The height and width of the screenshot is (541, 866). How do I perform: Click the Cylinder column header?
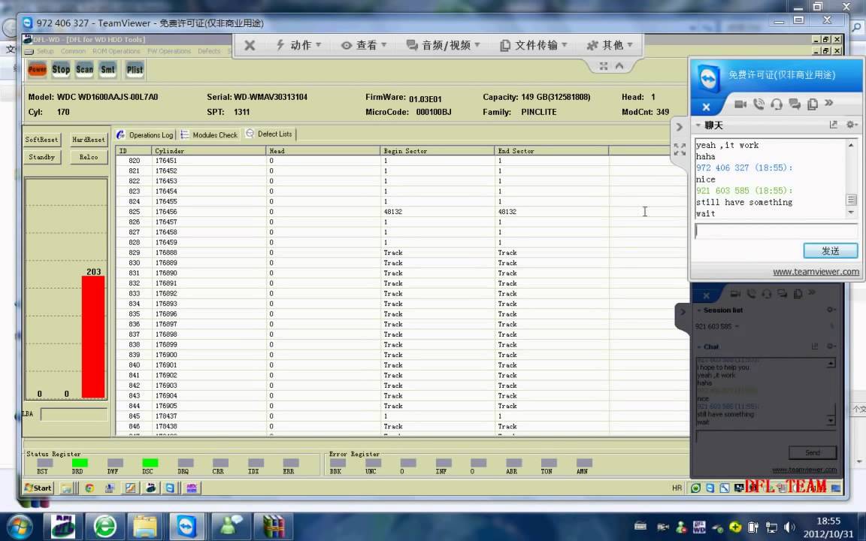(x=209, y=151)
